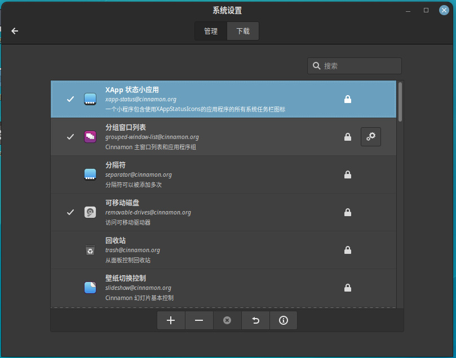Click the checkmark on the 分组窗口列表 row
The width and height of the screenshot is (456, 358).
70,137
